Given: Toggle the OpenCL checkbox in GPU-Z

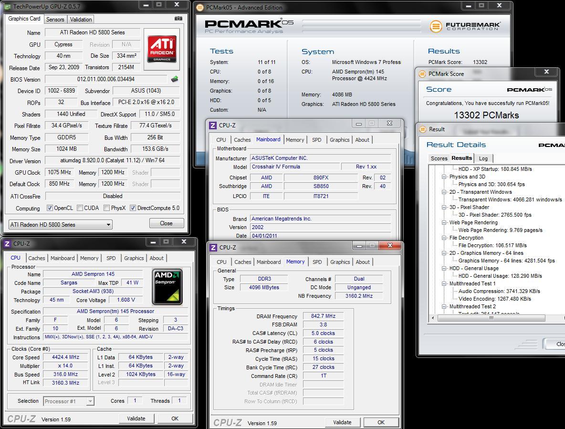Looking at the screenshot, I should 50,208.
